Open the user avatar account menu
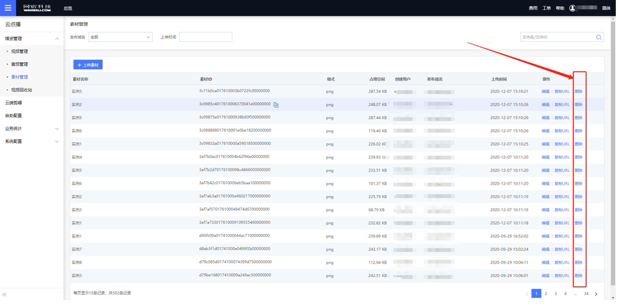Viewport: 618px width, 308px height. pos(572,8)
